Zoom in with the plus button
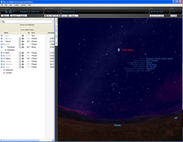The image size is (183, 142). pyautogui.click(x=175, y=16)
